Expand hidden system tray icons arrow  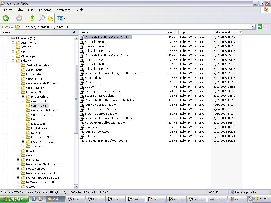(251, 199)
